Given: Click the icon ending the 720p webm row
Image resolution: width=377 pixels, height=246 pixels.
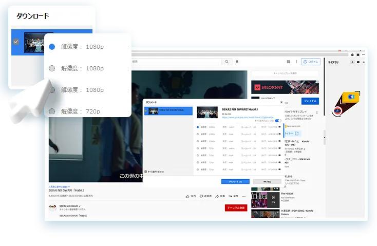Looking at the screenshot, I should (279, 148).
